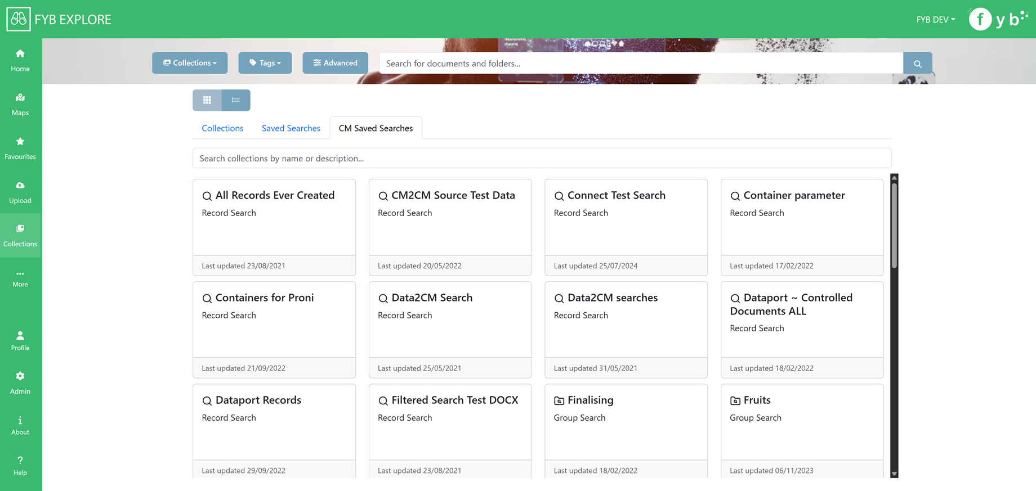1036x491 pixels.
Task: Click 'Last updated 06/11/2023' text
Action: [771, 470]
